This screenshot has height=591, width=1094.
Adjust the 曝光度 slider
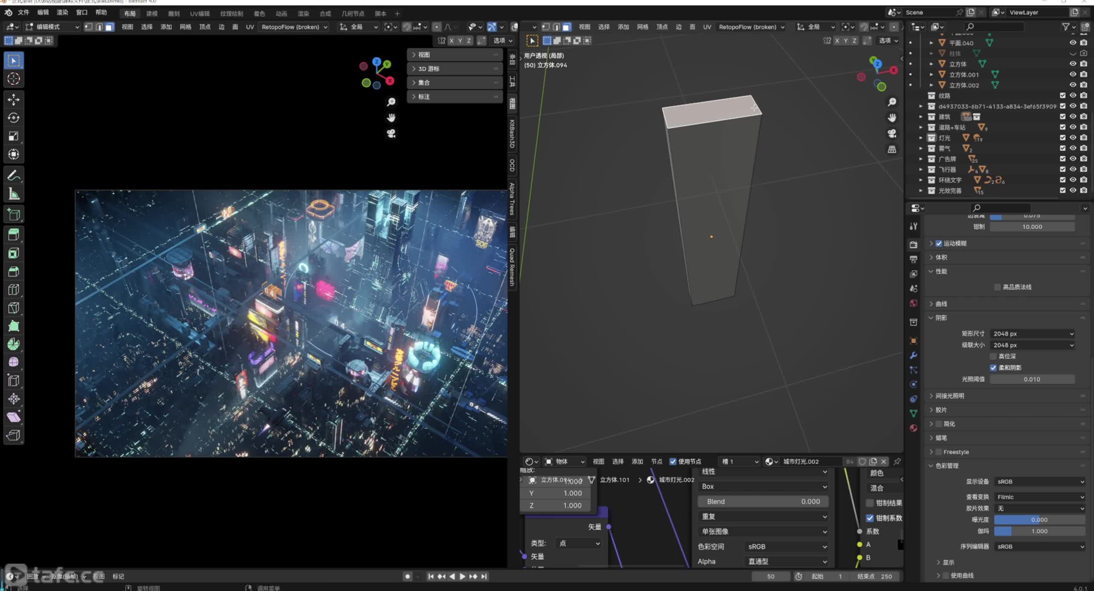1039,520
